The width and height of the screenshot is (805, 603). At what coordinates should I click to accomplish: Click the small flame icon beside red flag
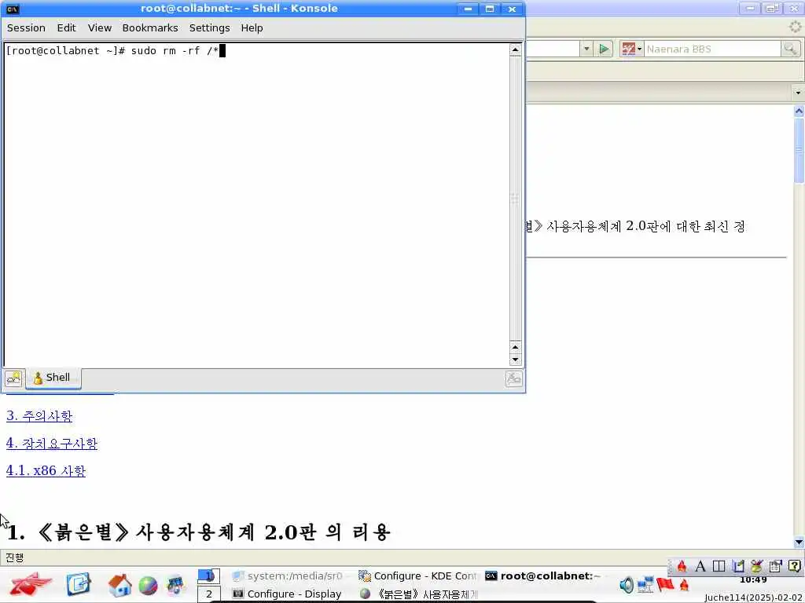coord(684,584)
